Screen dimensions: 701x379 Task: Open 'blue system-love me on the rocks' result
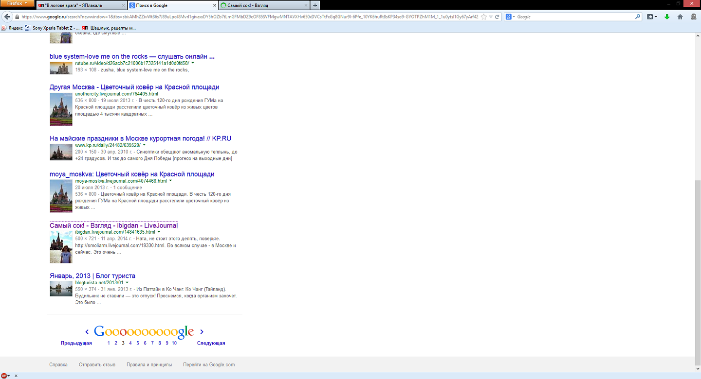pyautogui.click(x=132, y=56)
